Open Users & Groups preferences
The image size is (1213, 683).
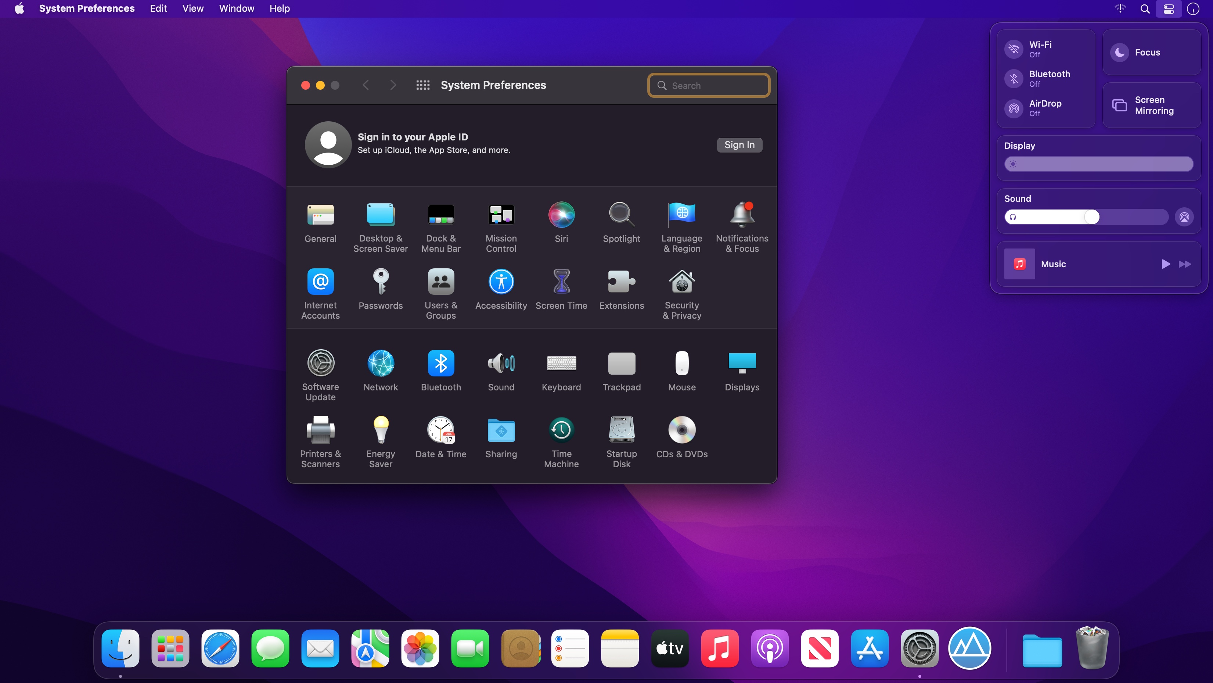[441, 294]
